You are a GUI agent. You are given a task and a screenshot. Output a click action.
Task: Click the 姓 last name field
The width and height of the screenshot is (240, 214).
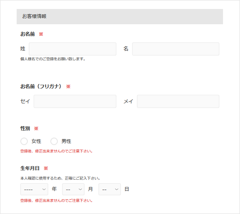[73, 49]
